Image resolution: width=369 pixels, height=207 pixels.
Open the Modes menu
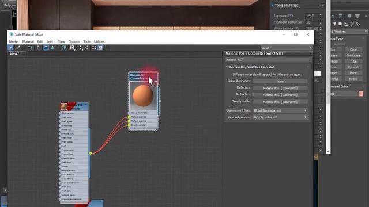(14, 41)
